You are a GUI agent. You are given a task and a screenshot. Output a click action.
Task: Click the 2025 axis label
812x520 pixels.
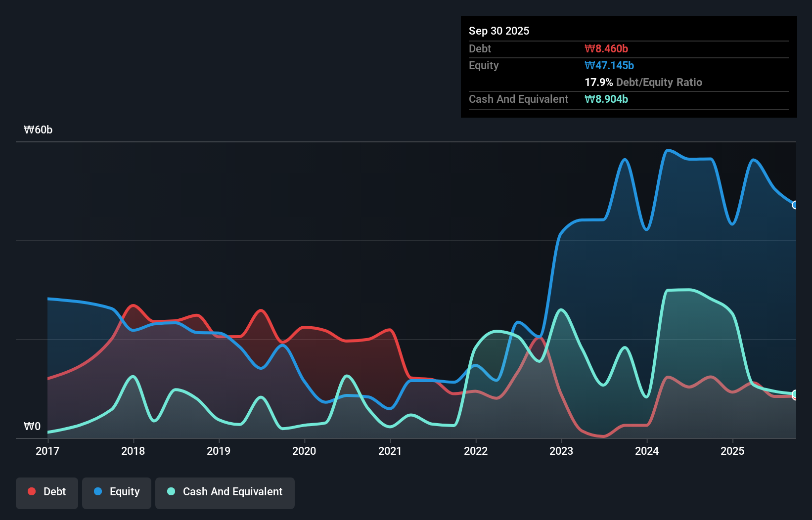pos(733,451)
